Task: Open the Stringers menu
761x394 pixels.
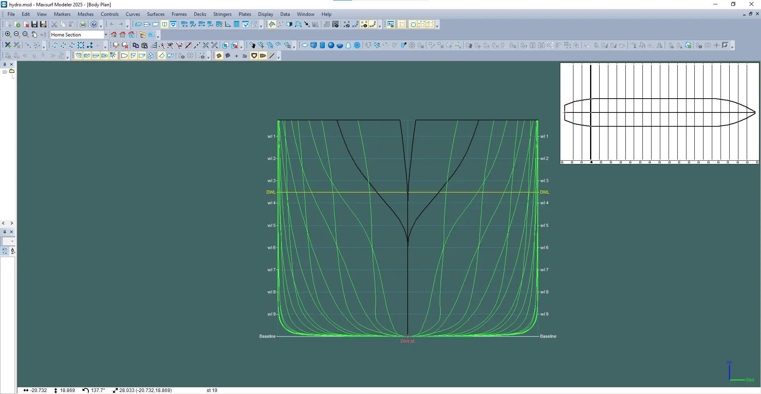Action: (222, 14)
